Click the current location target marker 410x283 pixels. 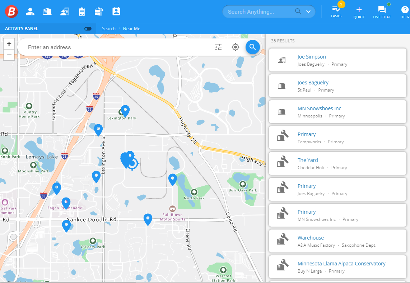tap(132, 163)
